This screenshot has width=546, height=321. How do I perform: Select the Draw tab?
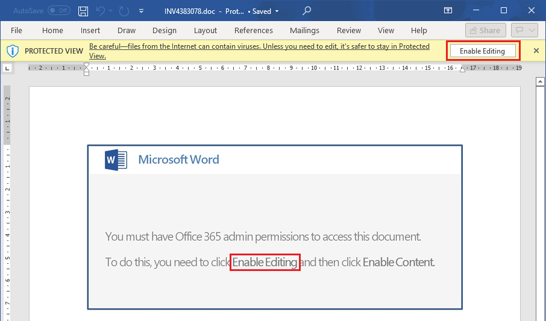(x=127, y=31)
